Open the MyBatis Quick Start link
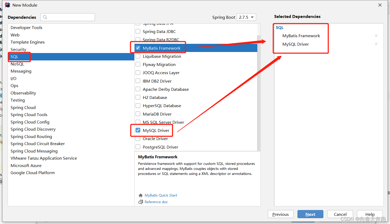 161,196
